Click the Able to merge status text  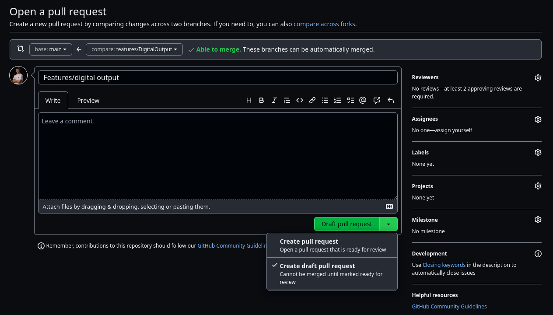(x=218, y=49)
